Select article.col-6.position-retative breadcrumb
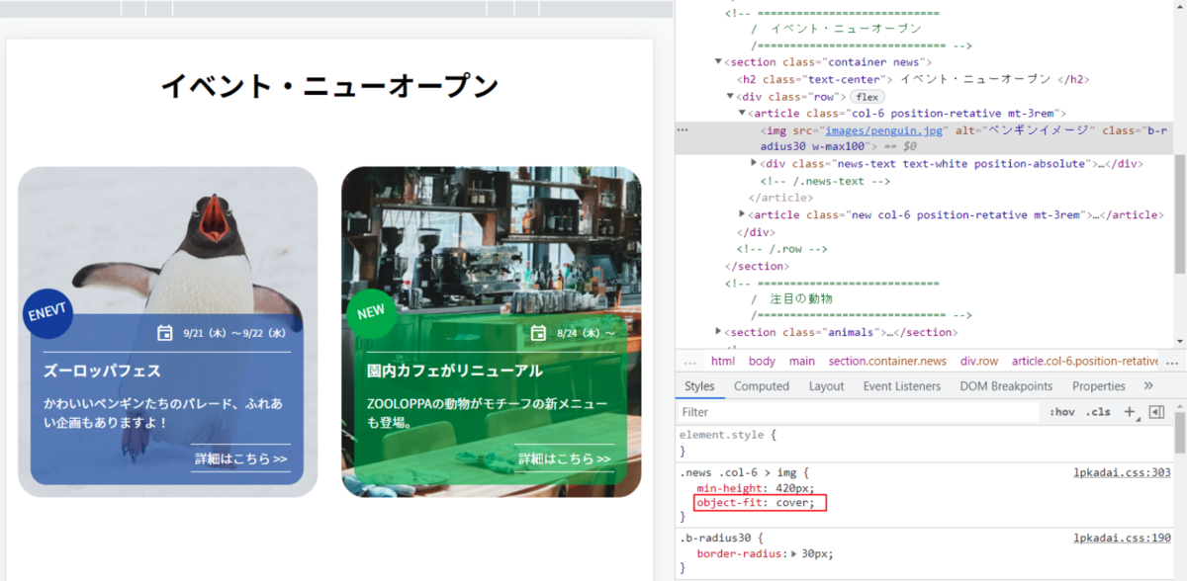 (x=1084, y=362)
